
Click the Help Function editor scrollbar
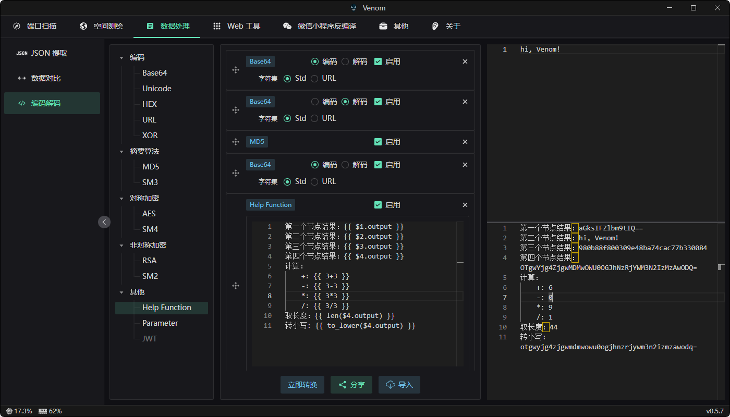460,295
